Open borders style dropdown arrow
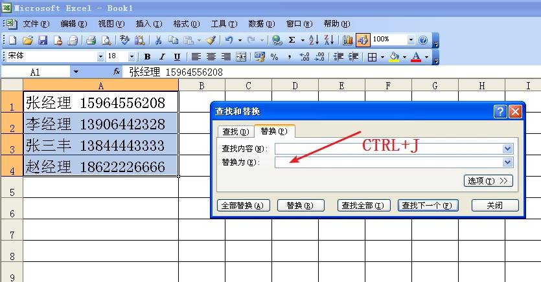 (x=382, y=57)
